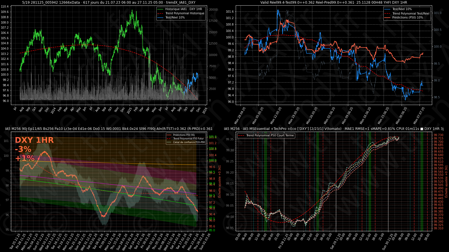Click 'Trend Polynomial Test/Réel' legend entry
This screenshot has height=252, width=449.
(x=411, y=13)
